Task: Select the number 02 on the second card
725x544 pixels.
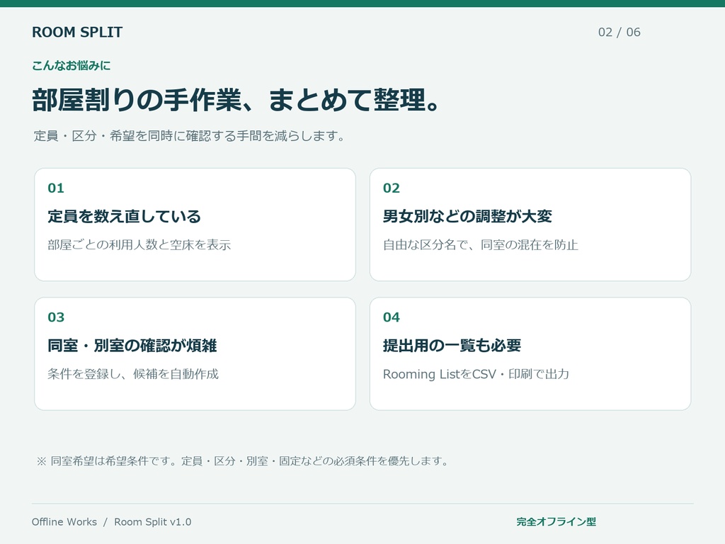Action: 391,188
